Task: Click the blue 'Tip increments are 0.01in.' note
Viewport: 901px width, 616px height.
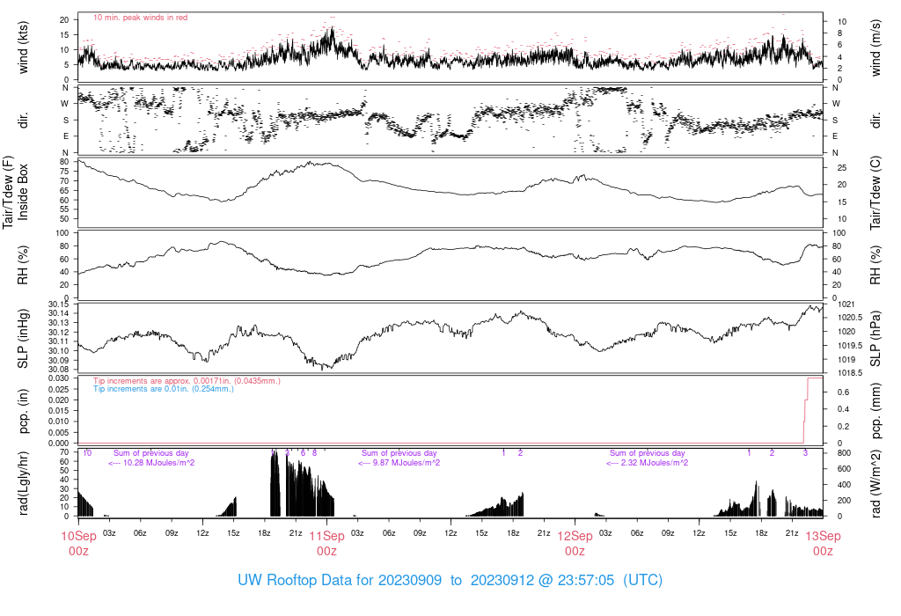Action: pyautogui.click(x=164, y=388)
